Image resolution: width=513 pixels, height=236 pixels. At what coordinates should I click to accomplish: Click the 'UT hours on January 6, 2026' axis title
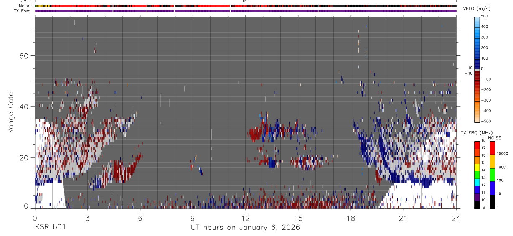[245, 228]
